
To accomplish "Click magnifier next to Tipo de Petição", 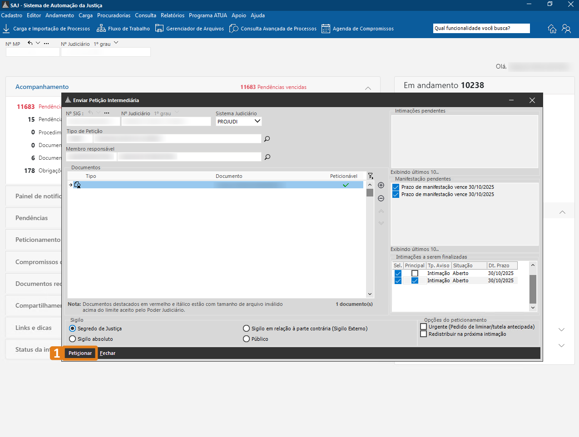I will click(x=267, y=139).
